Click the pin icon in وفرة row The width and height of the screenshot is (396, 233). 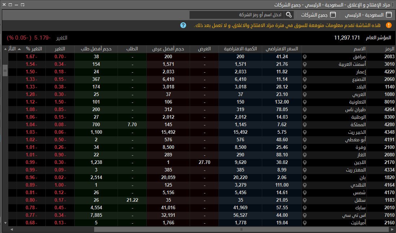pos(305,147)
